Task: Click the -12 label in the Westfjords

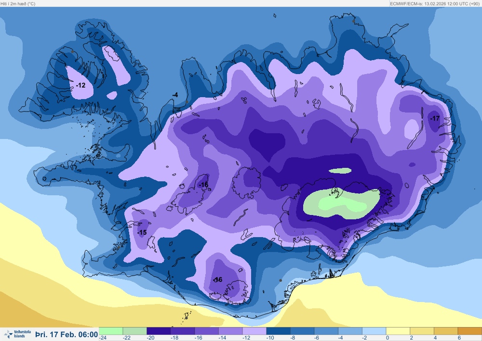Action: pos(80,85)
